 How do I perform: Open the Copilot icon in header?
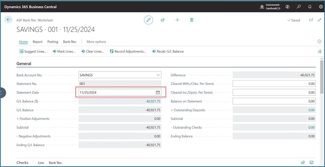point(287,7)
